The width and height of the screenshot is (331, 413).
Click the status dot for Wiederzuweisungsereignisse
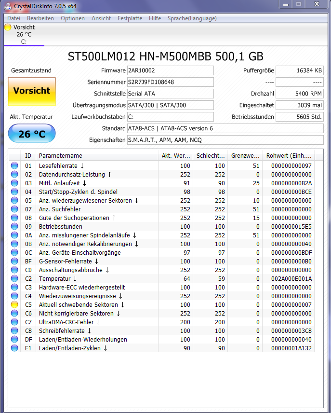coord(14,296)
